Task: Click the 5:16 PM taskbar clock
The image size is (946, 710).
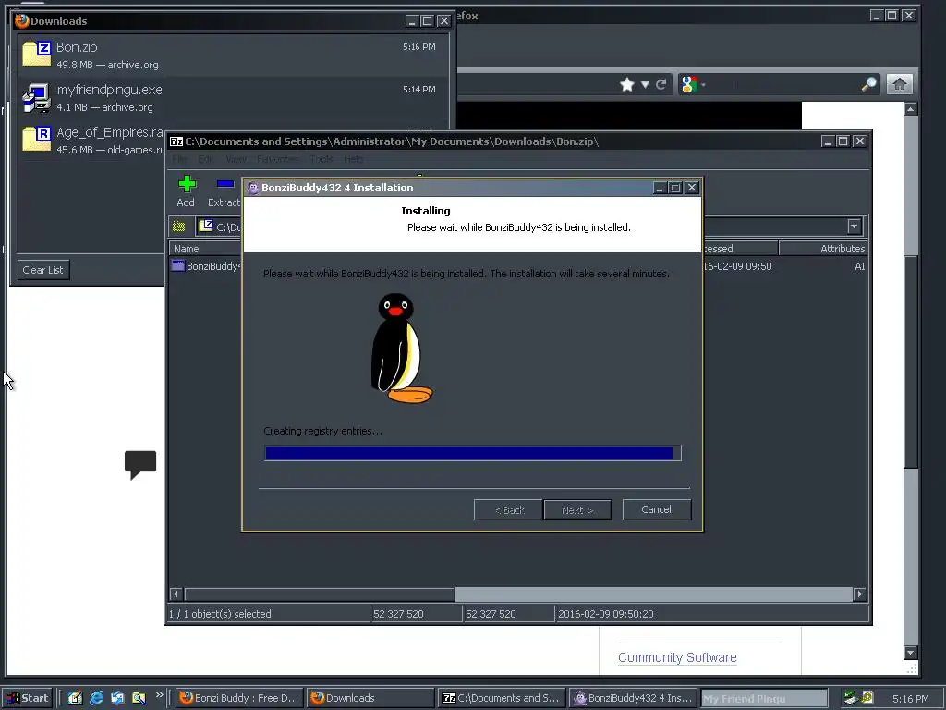Action: point(910,699)
